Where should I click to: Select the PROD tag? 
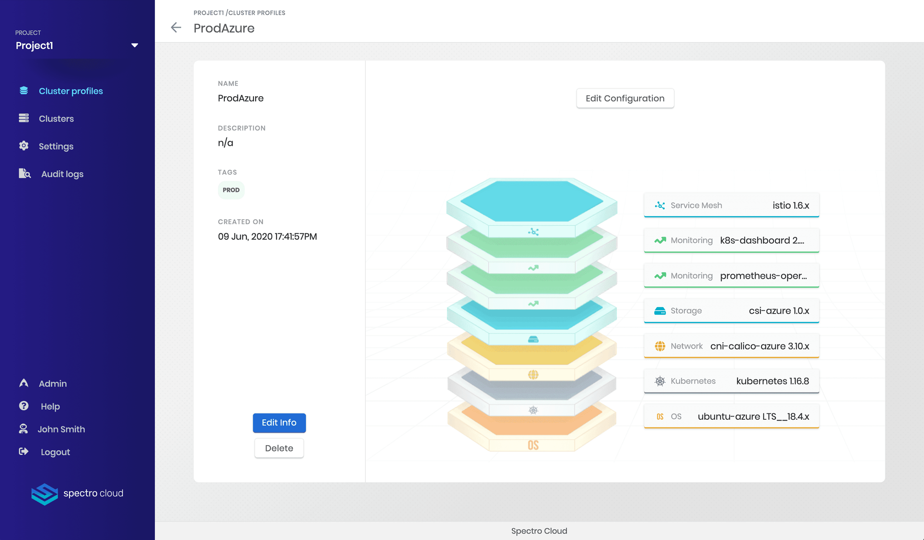click(x=231, y=190)
